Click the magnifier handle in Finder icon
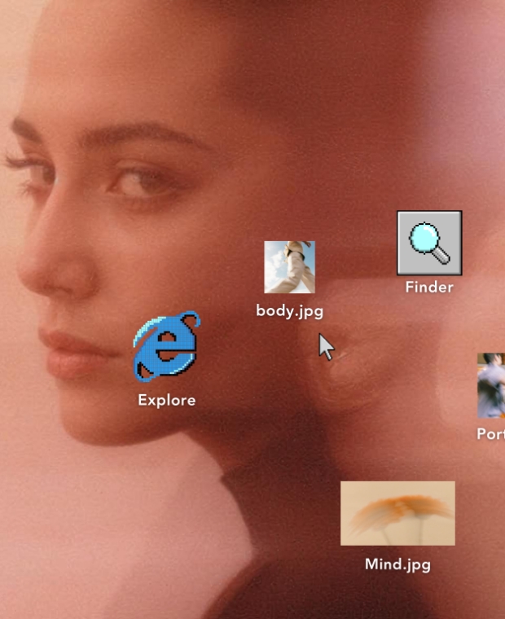505x619 pixels. coord(441,256)
